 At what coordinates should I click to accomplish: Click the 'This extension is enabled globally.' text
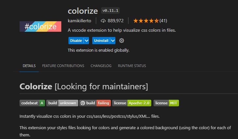coord(98,50)
